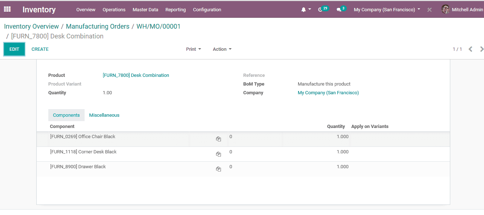The width and height of the screenshot is (484, 215).
Task: Open the Overview menu
Action: pos(86,10)
